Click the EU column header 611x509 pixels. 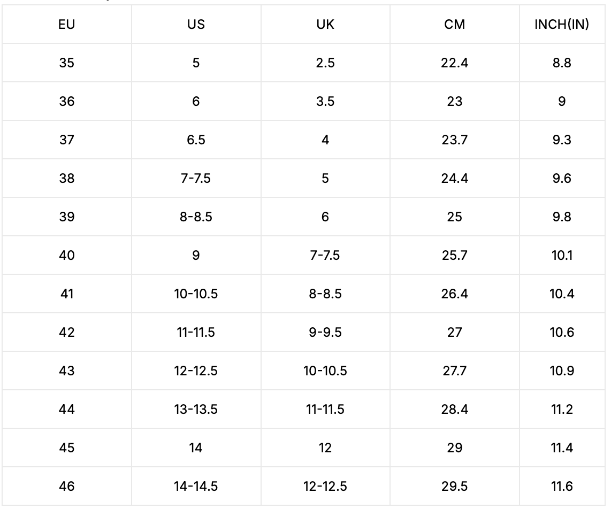click(x=67, y=24)
